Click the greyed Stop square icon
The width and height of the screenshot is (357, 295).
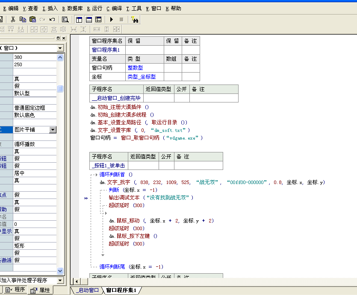point(121,20)
